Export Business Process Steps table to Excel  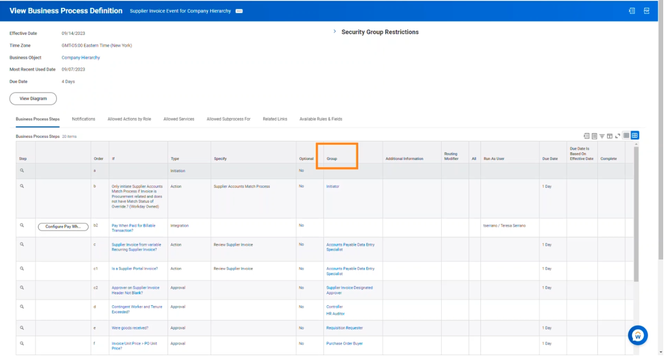(586, 136)
